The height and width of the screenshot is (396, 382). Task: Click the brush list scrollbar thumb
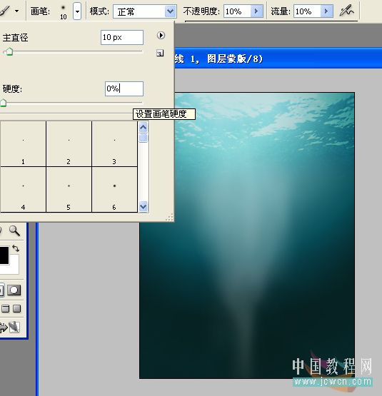pyautogui.click(x=143, y=138)
